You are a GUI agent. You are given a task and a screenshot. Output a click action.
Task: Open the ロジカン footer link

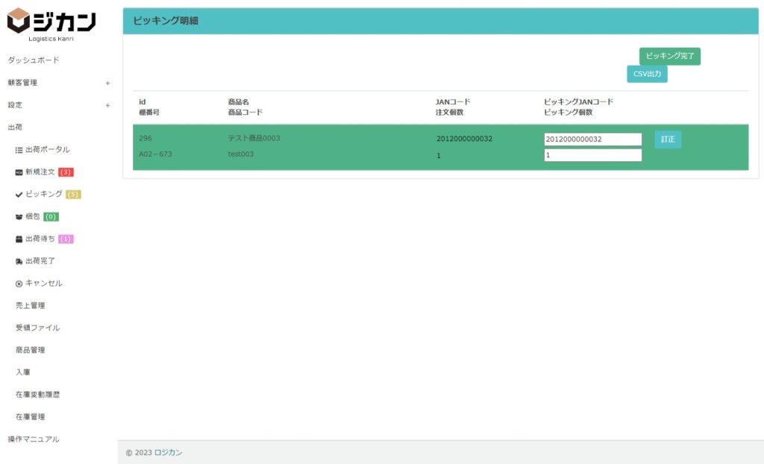168,453
